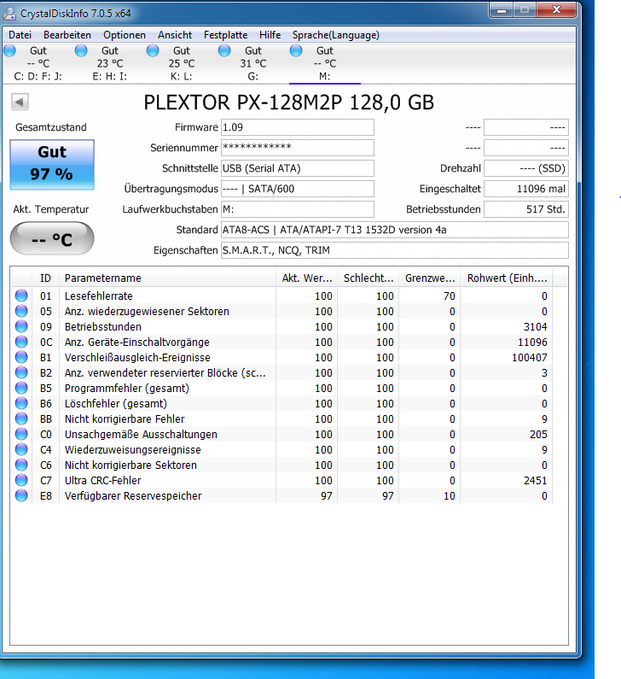Click the Schnittstelle field USB (Serial ATA)

(x=298, y=168)
